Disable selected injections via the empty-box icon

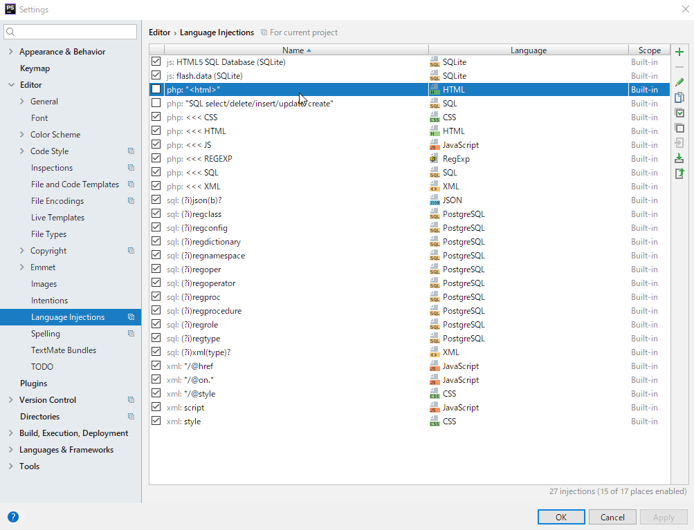coord(679,128)
